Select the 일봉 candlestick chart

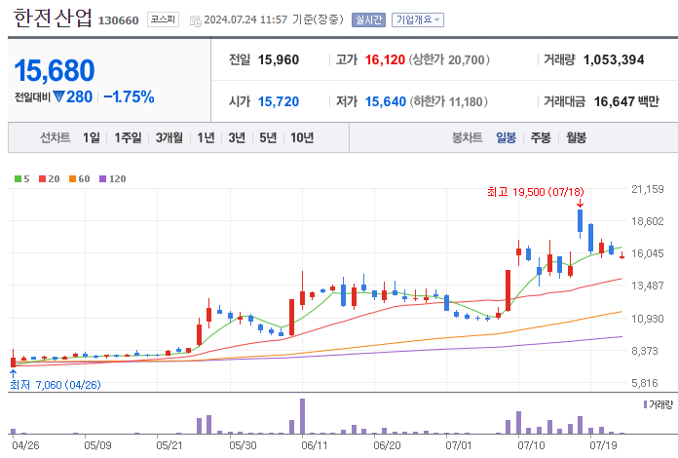click(506, 138)
